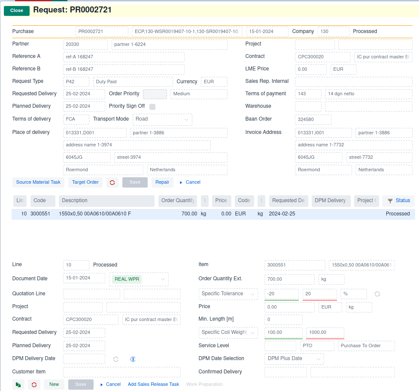Click the Currency EUR field
Screen dimensions: 419x391
(x=214, y=82)
